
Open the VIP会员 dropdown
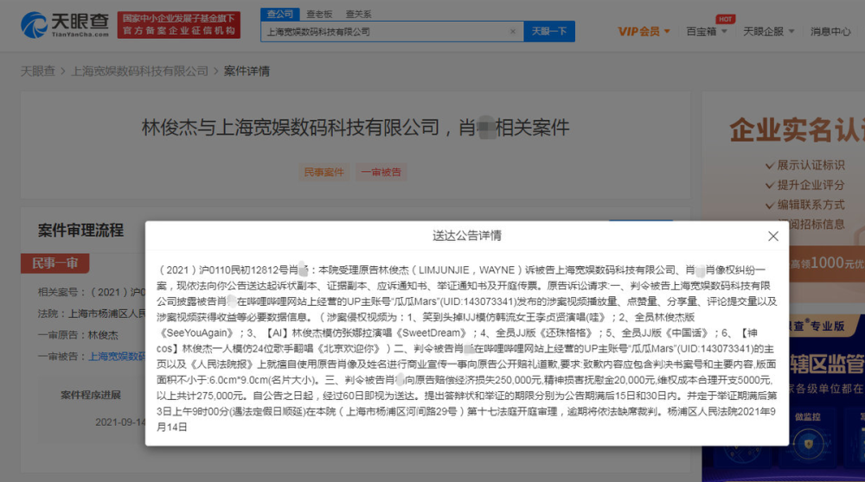(x=644, y=31)
